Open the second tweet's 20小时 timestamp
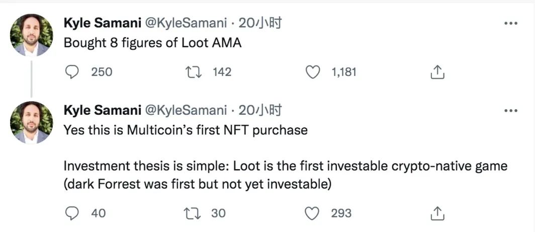 pyautogui.click(x=260, y=110)
